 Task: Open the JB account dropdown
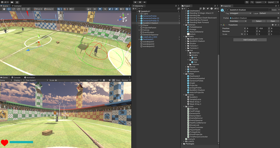tap(5, 2)
